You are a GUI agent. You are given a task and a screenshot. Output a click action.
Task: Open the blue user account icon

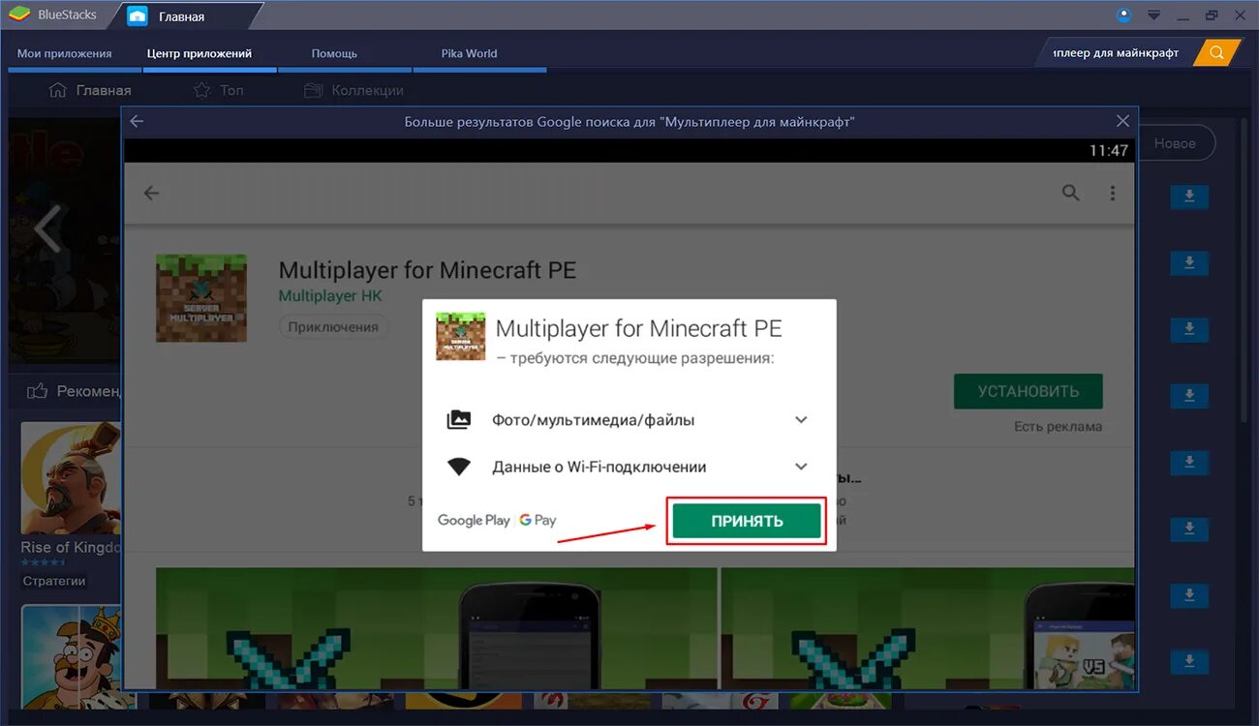point(1123,15)
